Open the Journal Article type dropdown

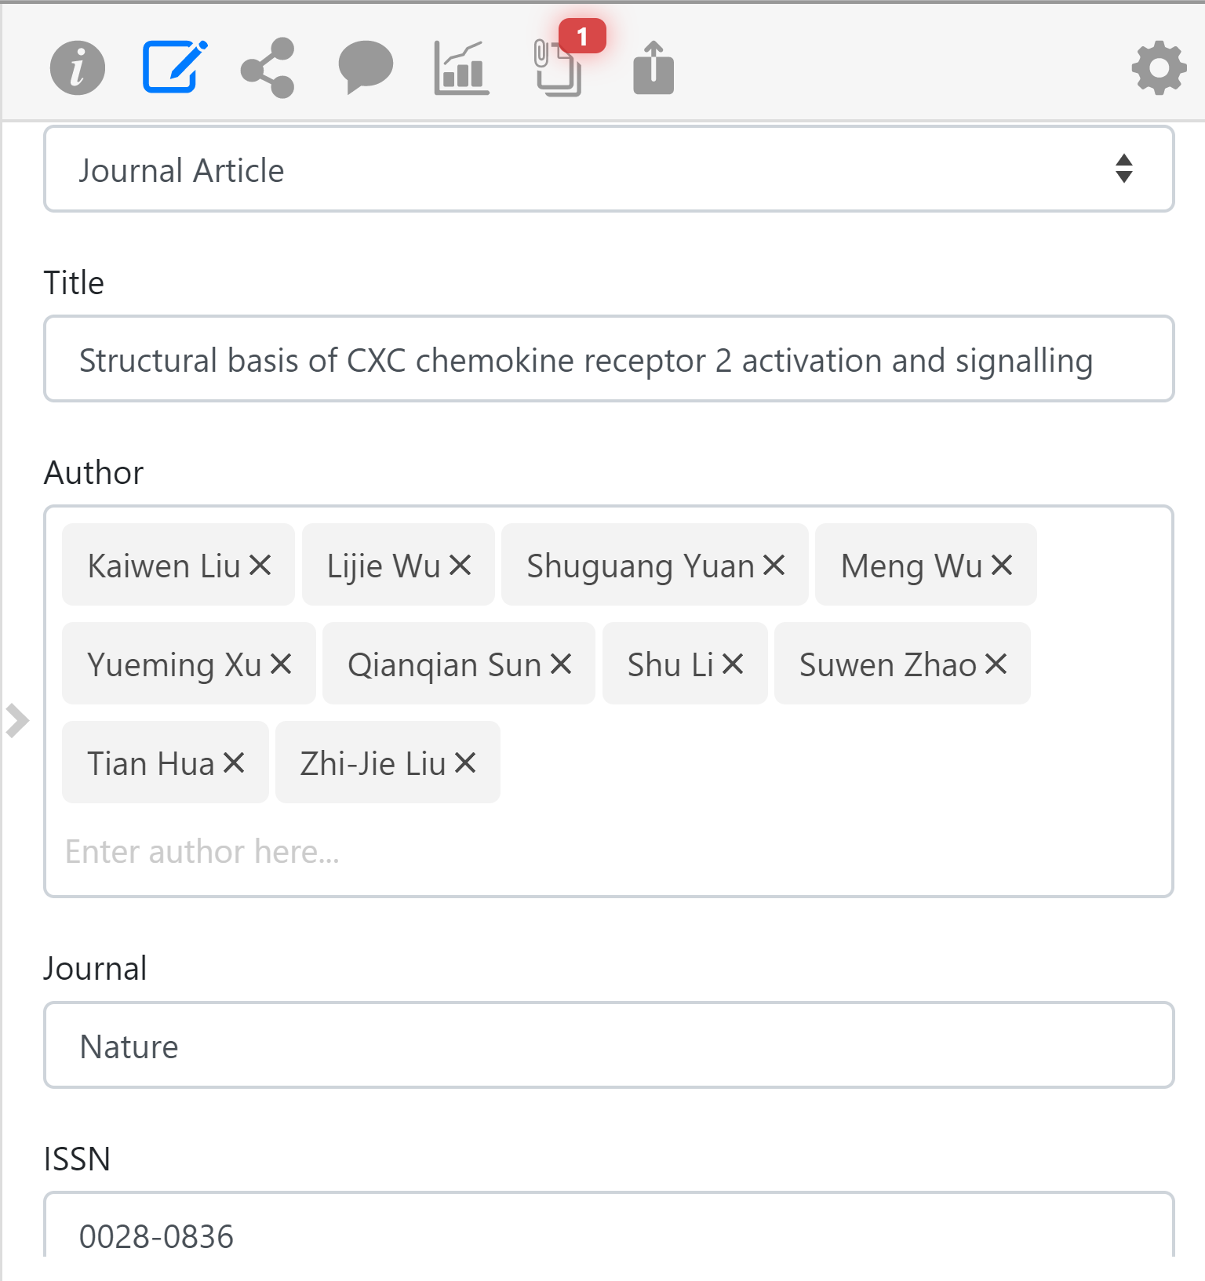(x=609, y=169)
